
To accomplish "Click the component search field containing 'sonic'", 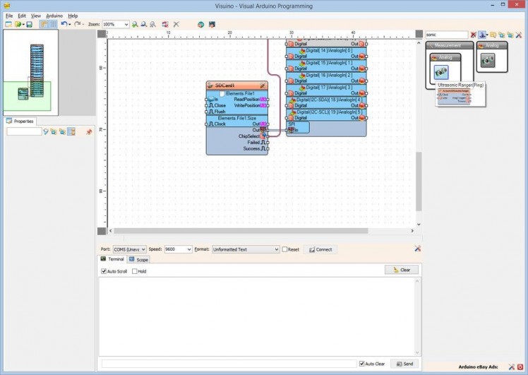I will pos(446,34).
